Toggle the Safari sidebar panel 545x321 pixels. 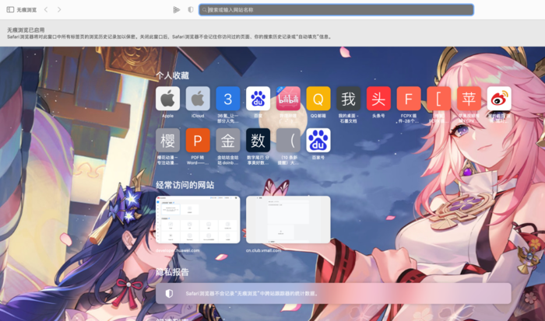10,10
